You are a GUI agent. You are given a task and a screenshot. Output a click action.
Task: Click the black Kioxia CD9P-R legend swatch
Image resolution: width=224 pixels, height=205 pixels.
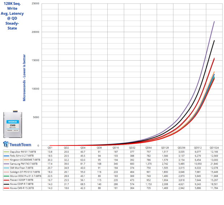(x=6, y=184)
